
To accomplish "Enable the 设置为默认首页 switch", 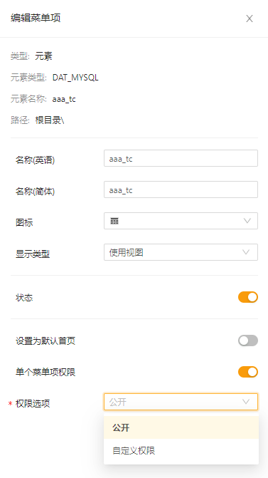I will point(248,341).
